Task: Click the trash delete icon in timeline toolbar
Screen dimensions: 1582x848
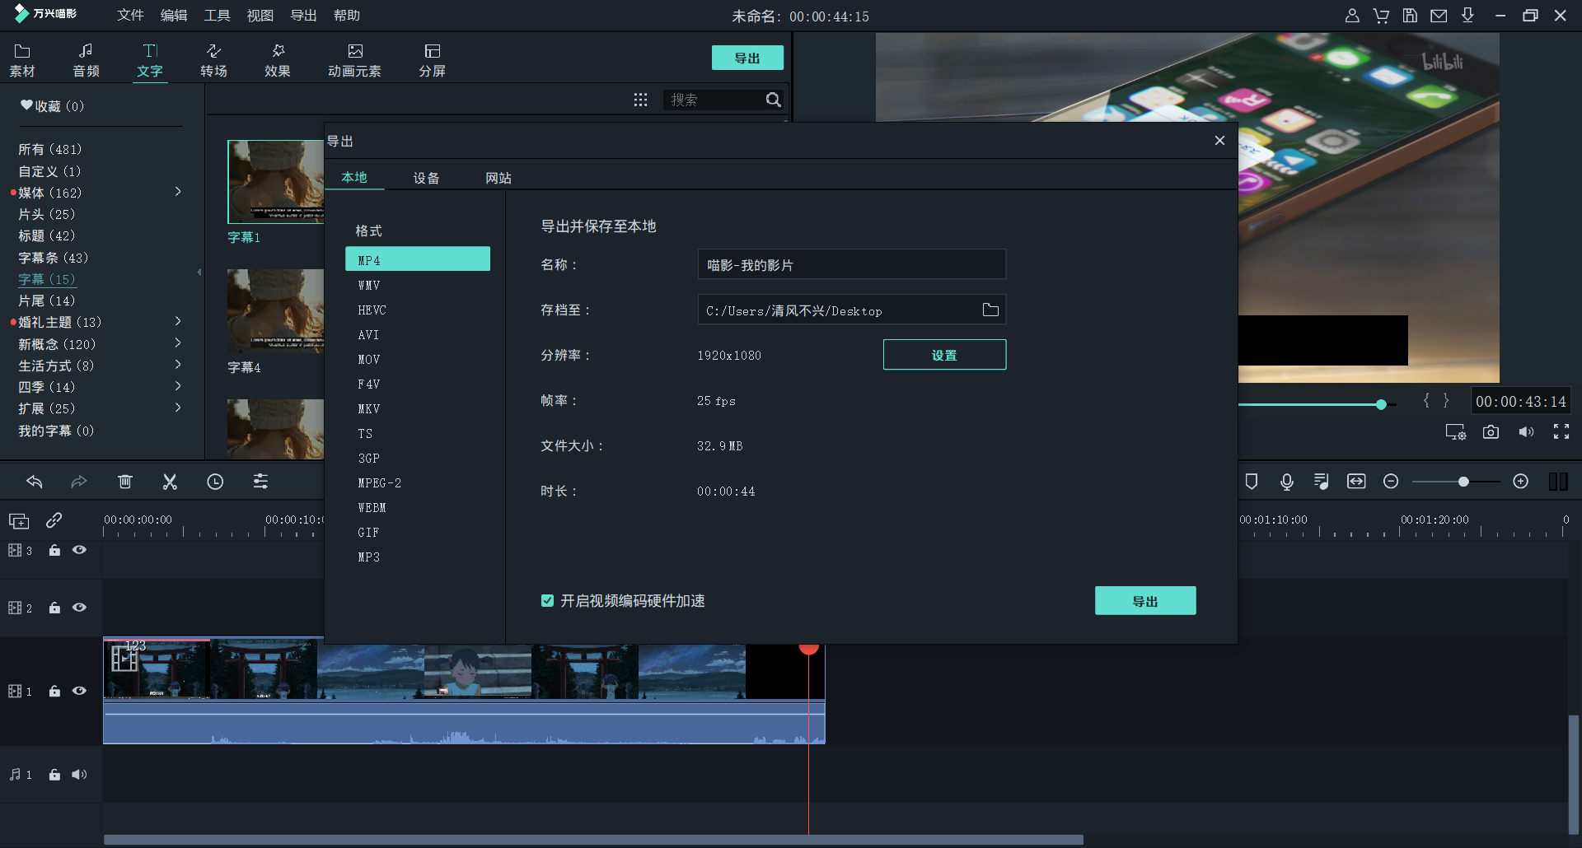Action: tap(125, 482)
